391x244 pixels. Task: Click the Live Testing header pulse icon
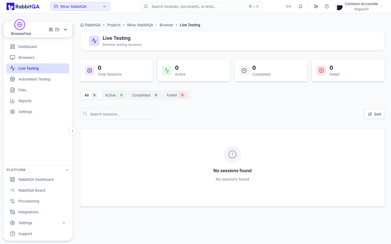point(94,41)
